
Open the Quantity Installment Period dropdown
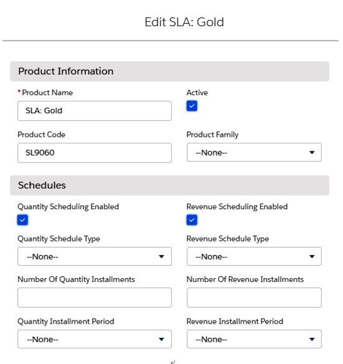tap(95, 339)
